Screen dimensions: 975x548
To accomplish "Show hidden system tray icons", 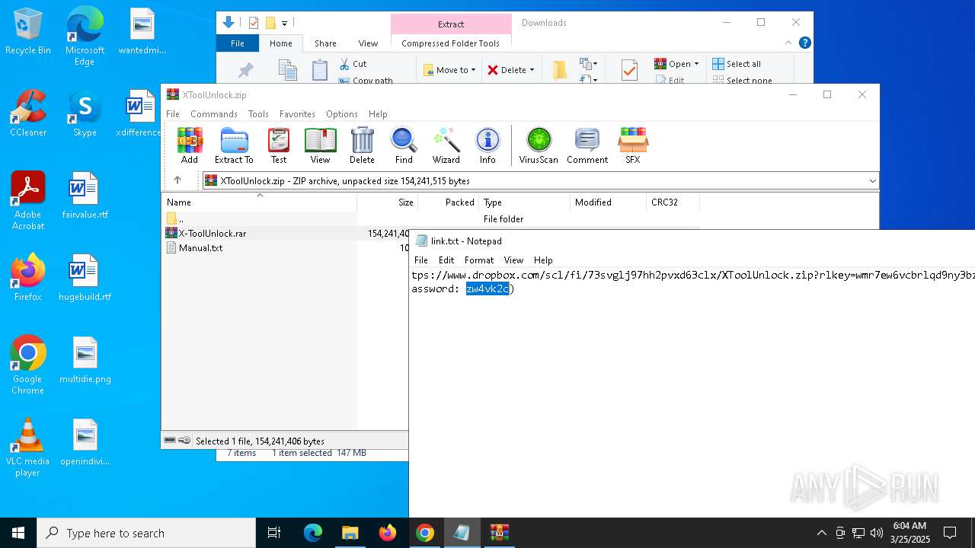I will (821, 533).
